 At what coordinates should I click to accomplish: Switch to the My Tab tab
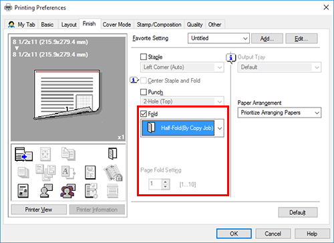(21, 25)
